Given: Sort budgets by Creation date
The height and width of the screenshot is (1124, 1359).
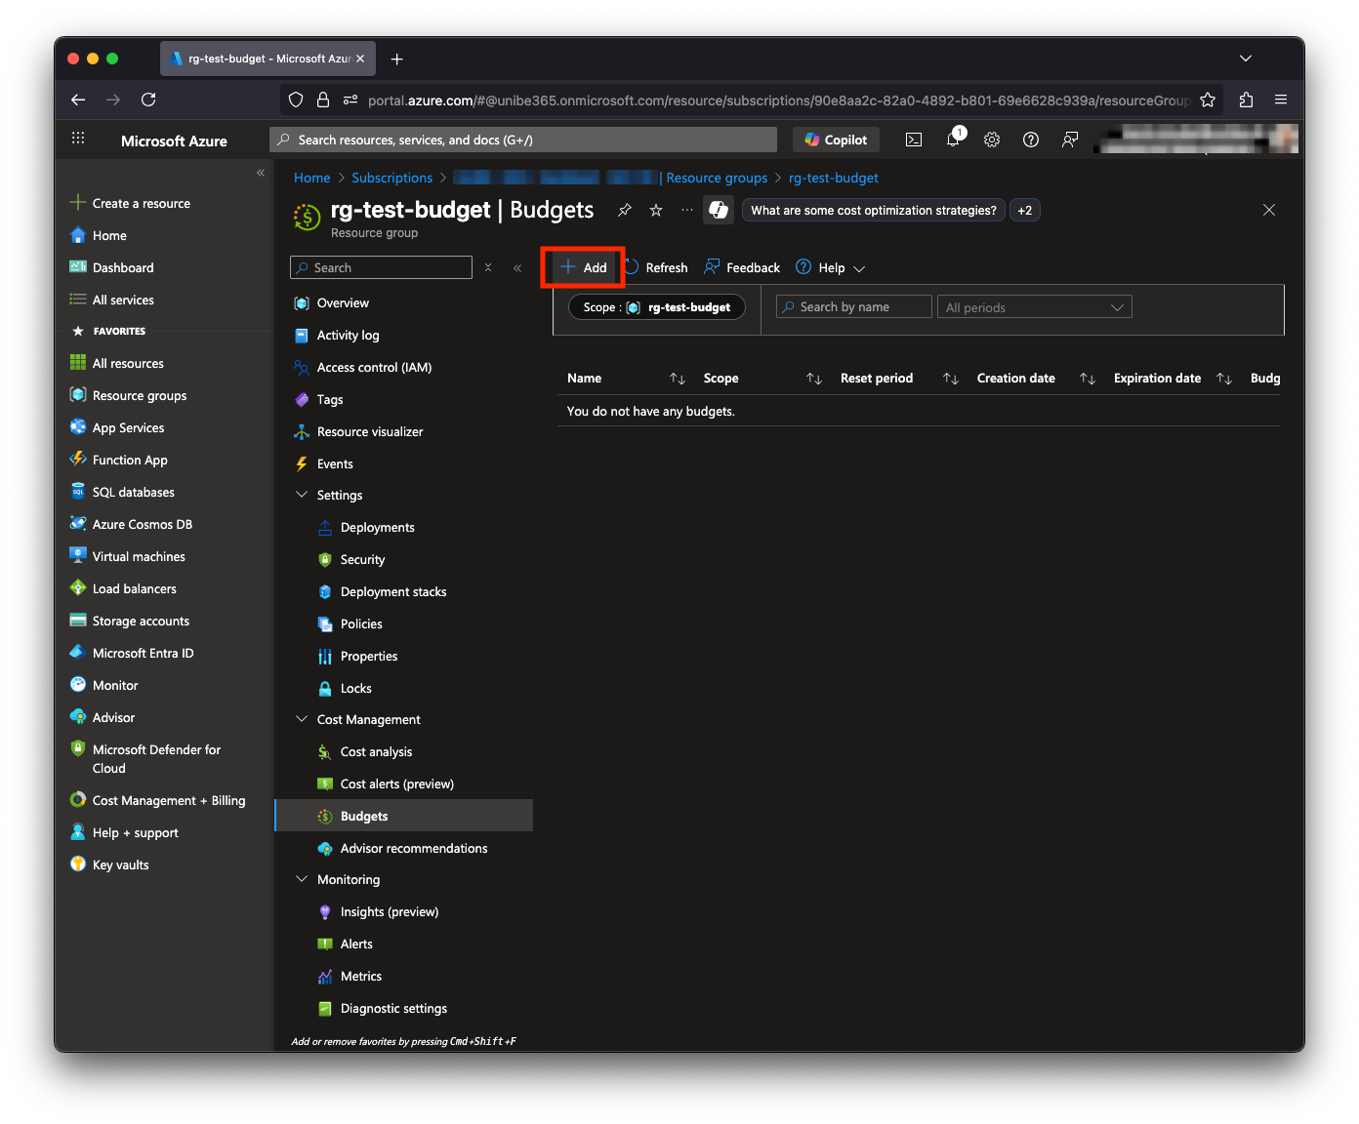Looking at the screenshot, I should coord(1015,378).
